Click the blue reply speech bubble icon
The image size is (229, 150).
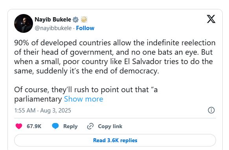pos(55,126)
